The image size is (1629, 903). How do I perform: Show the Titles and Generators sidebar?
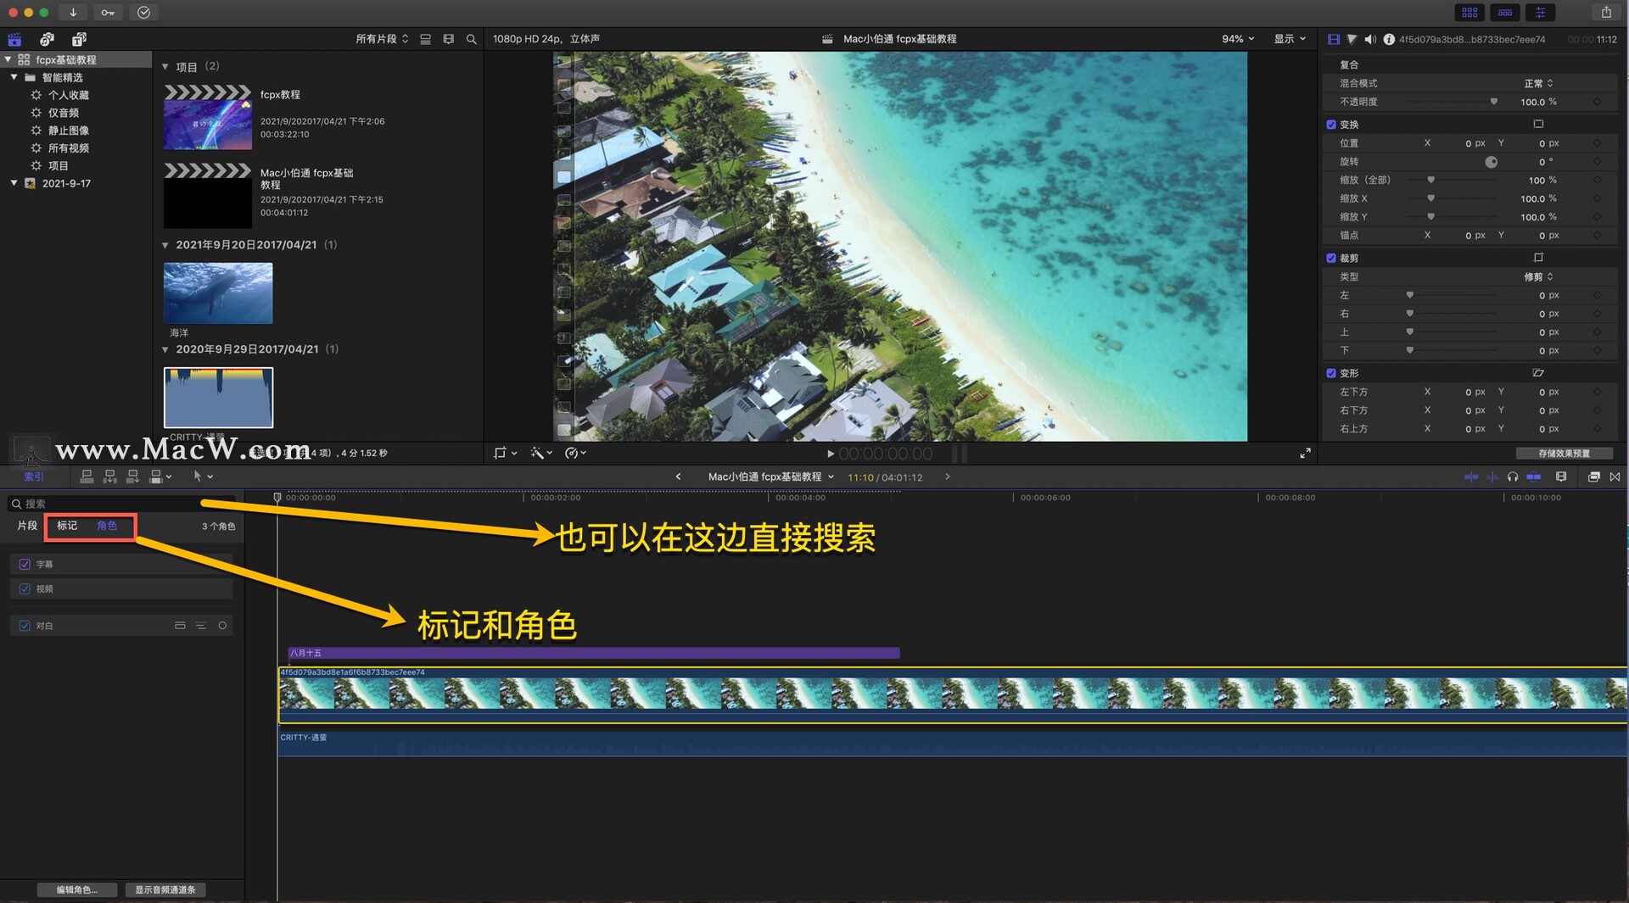click(79, 39)
